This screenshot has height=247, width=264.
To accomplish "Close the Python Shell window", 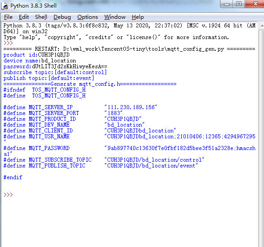I will click(255, 4).
